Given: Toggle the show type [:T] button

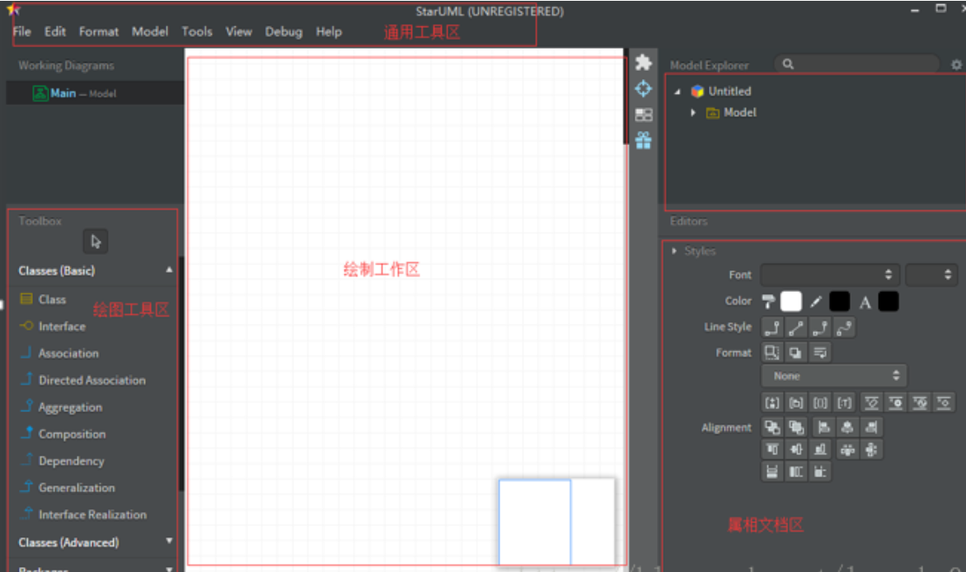Looking at the screenshot, I should [x=844, y=403].
